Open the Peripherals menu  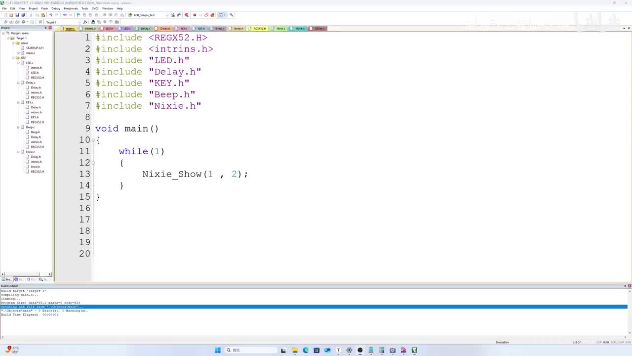pyautogui.click(x=71, y=8)
